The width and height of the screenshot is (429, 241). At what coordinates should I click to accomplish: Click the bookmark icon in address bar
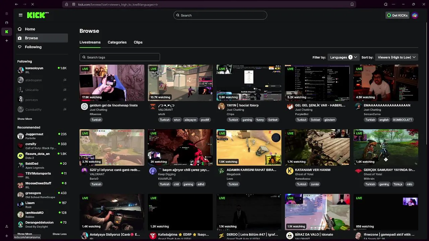[x=352, y=4]
